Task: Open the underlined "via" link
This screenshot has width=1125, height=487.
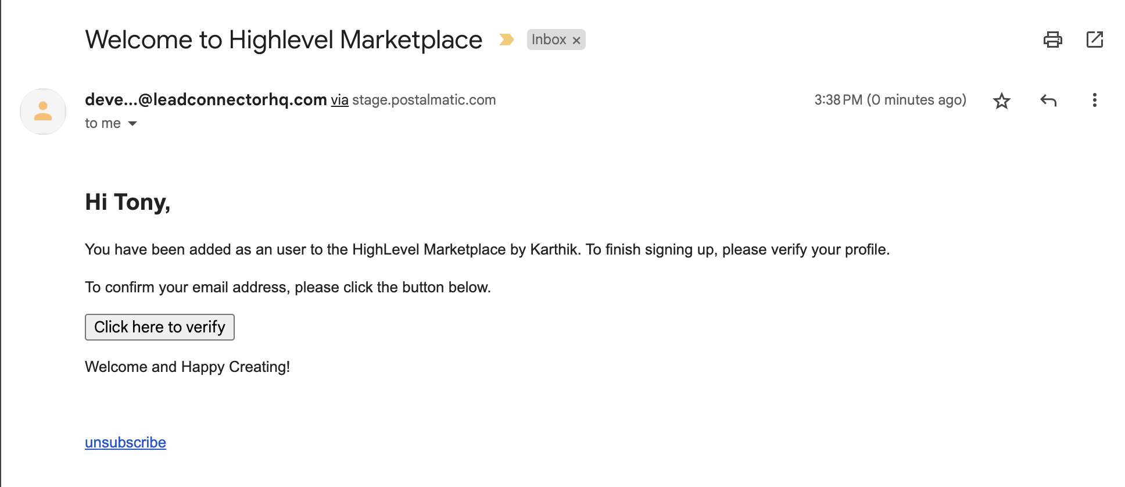Action: (x=340, y=100)
